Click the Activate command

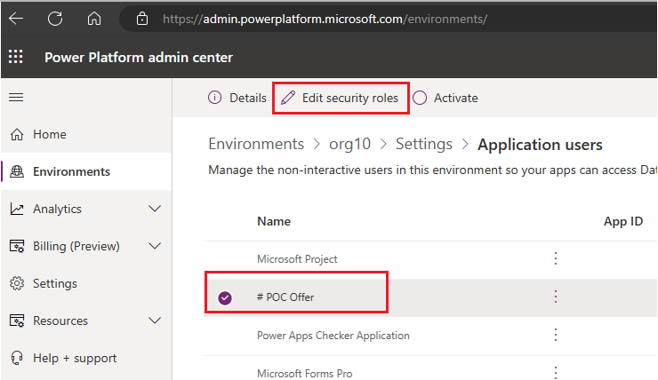pos(446,98)
